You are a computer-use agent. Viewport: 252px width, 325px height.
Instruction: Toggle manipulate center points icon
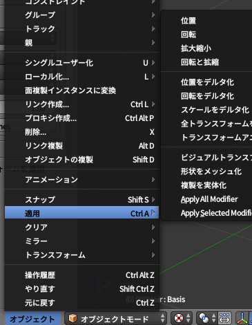[x=224, y=318]
